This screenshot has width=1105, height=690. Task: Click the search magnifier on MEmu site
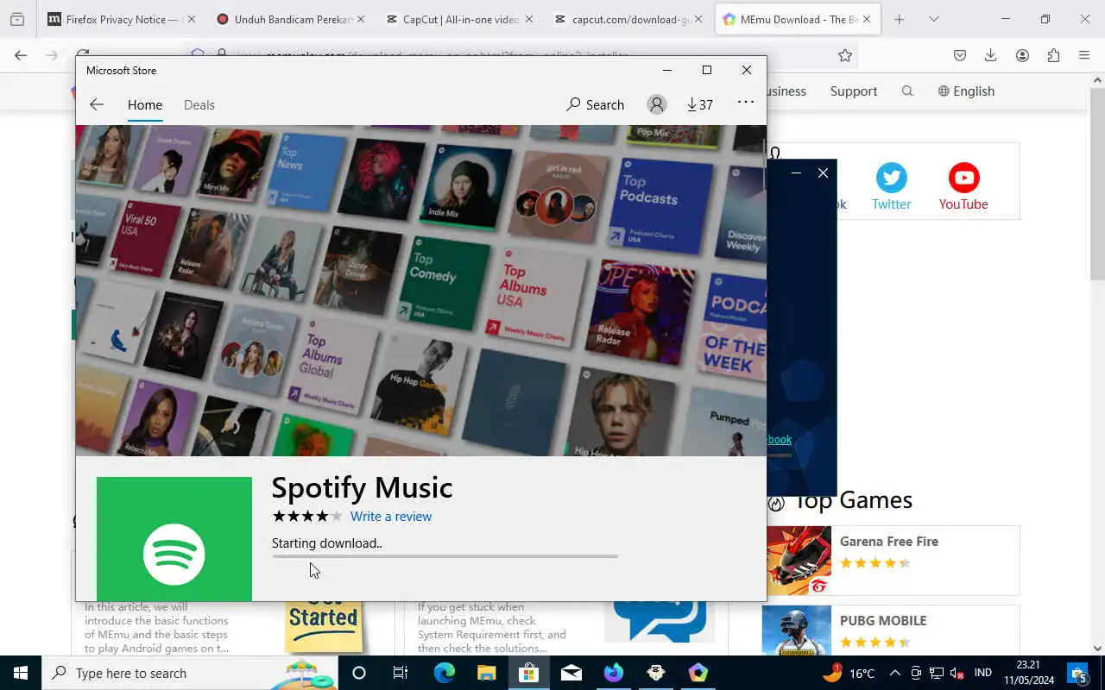coord(907,91)
